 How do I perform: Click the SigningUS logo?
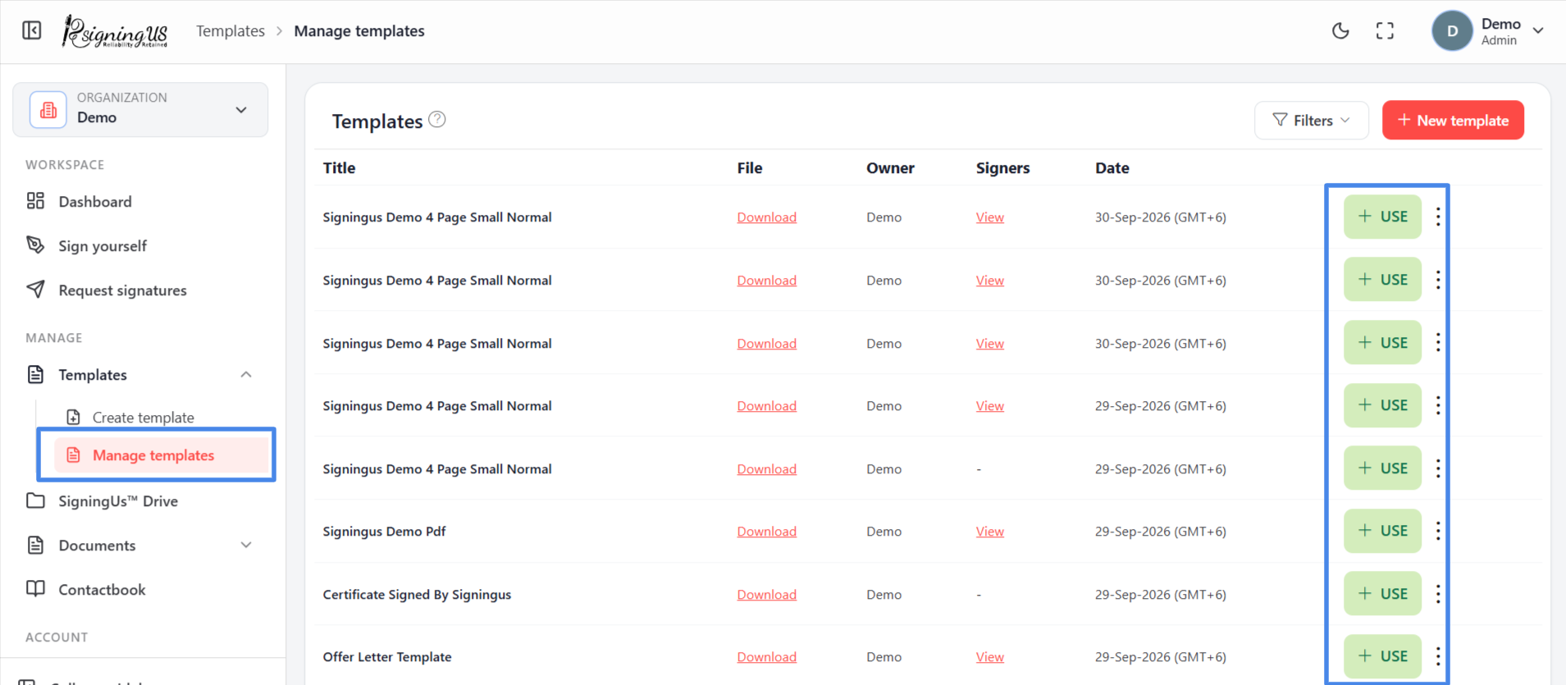pos(115,32)
